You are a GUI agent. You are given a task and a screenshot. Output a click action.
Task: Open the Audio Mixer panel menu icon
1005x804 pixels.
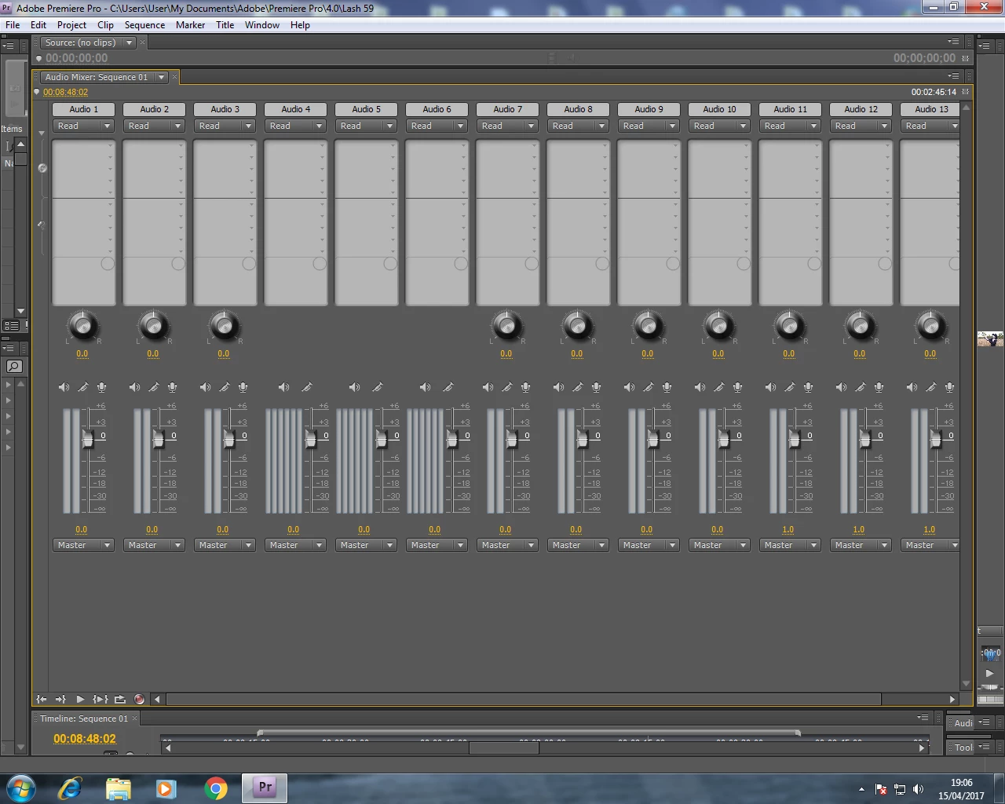pyautogui.click(x=953, y=76)
